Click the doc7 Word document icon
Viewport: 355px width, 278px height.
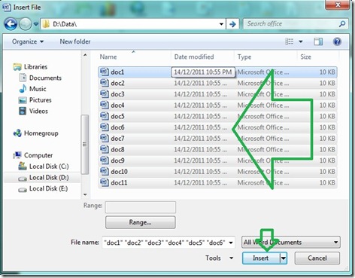point(105,138)
